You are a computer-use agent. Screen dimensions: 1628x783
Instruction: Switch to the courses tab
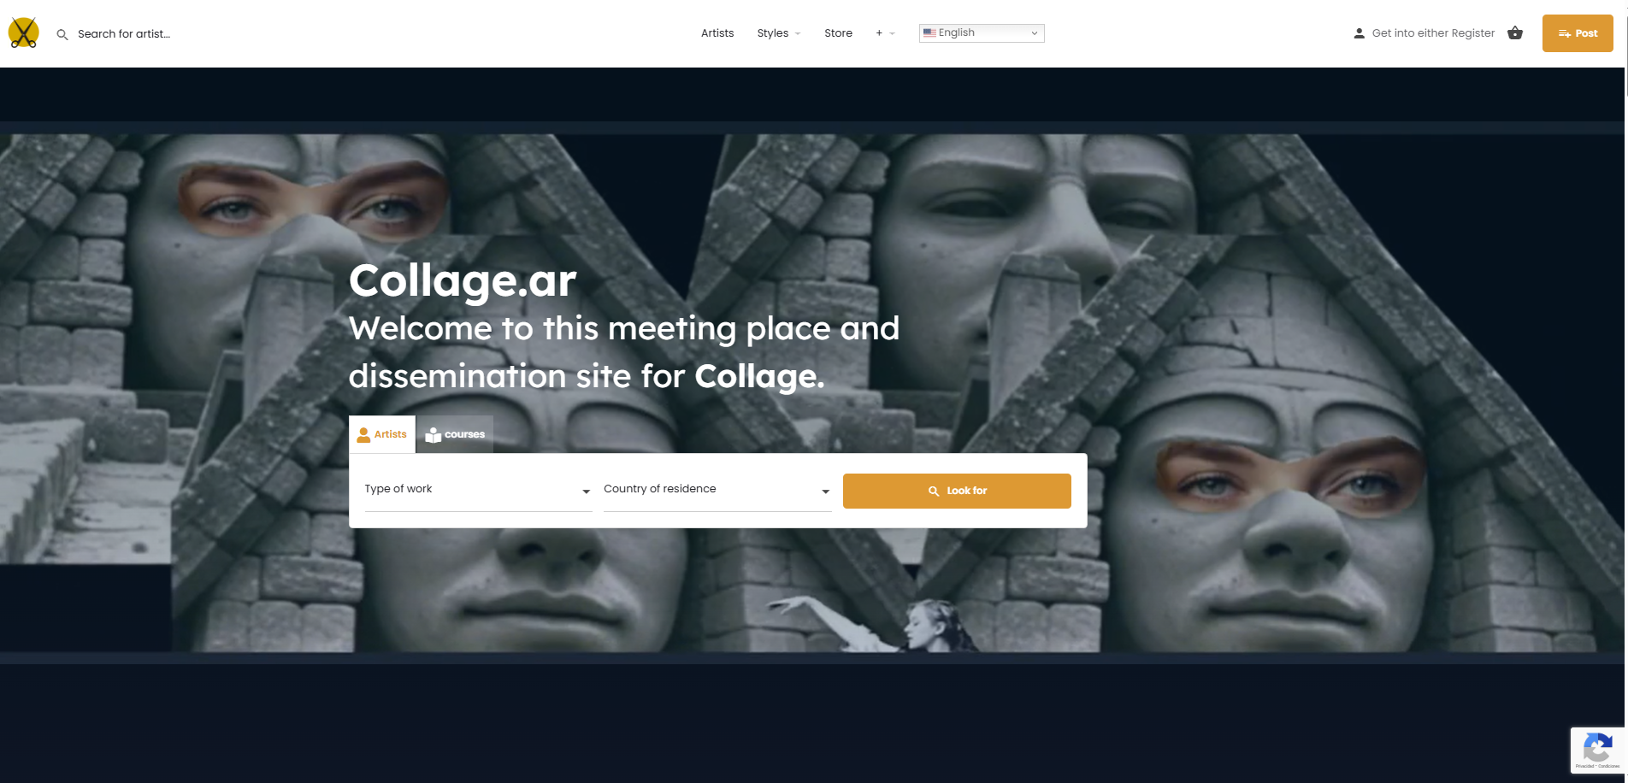[x=455, y=434]
